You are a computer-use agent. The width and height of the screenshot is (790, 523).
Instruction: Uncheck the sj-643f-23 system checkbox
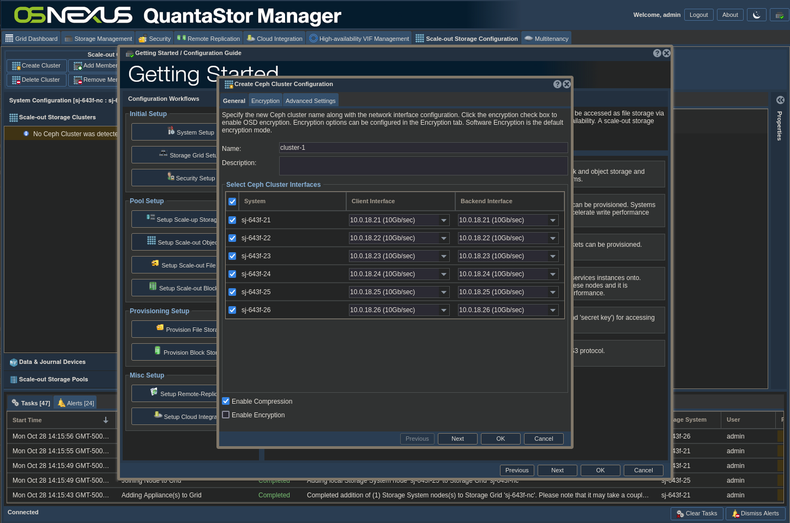click(232, 256)
